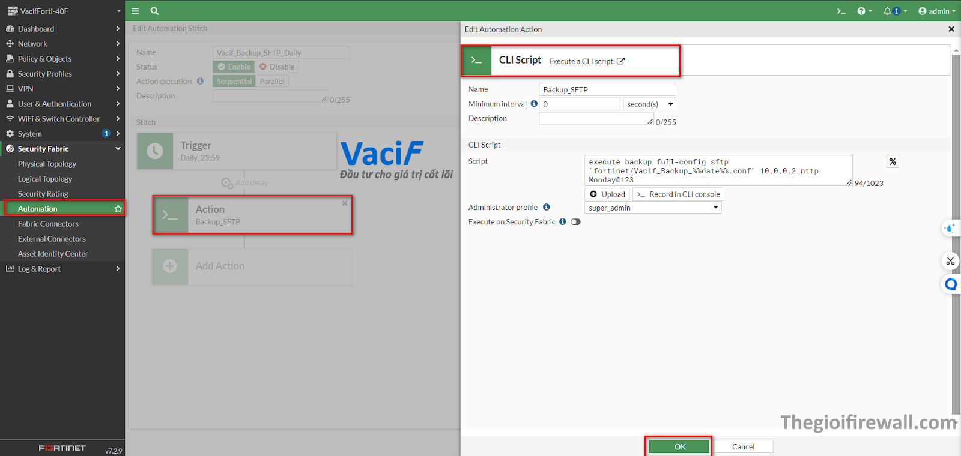961x456 pixels.
Task: Click the search magnifier icon in header
Action: pyautogui.click(x=154, y=11)
